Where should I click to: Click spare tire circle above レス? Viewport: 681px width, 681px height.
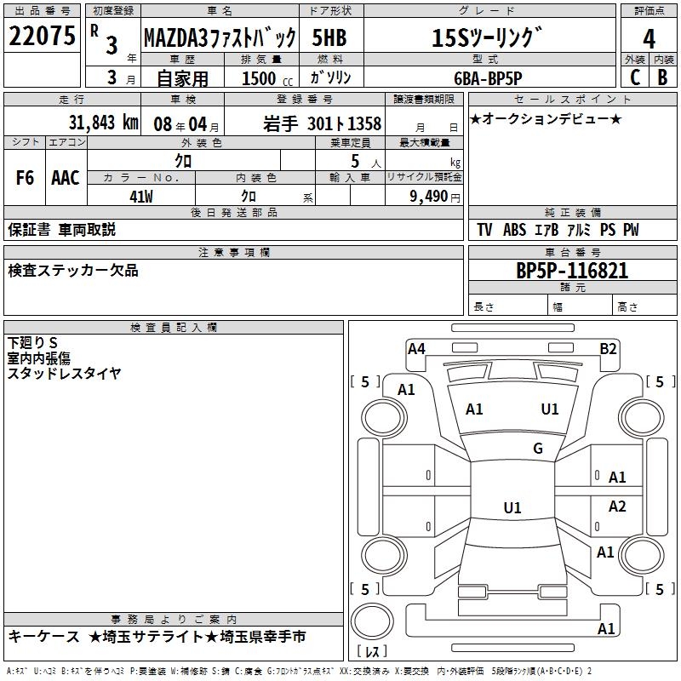tap(372, 621)
